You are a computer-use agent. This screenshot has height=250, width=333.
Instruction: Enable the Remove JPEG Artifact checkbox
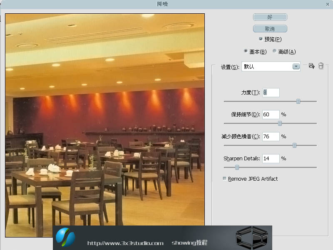tap(224, 179)
